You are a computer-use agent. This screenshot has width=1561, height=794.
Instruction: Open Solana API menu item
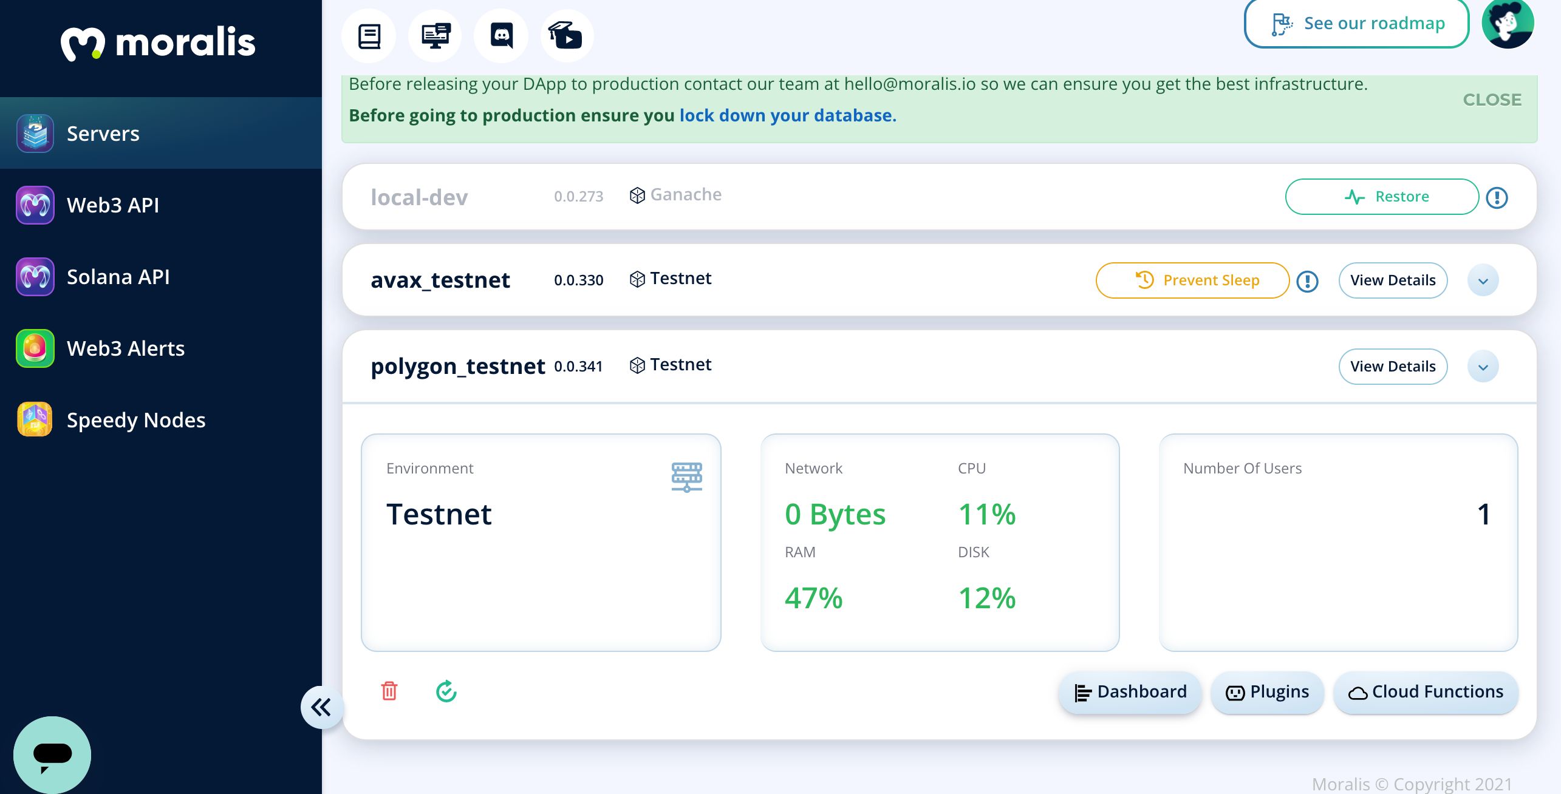tap(161, 277)
